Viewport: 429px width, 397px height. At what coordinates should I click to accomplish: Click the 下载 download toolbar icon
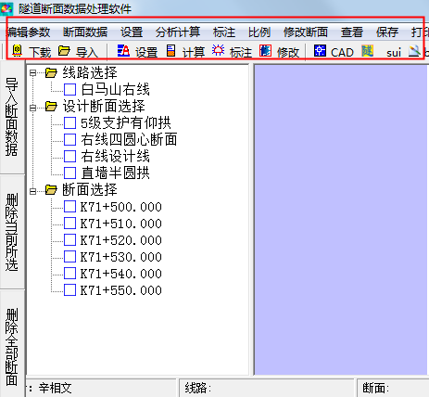18,50
